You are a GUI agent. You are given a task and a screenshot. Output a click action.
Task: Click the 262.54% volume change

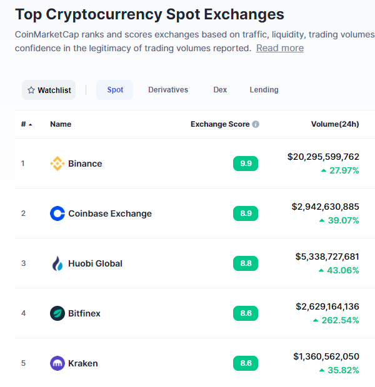pyautogui.click(x=340, y=320)
